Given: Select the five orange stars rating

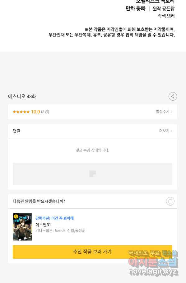Looking at the screenshot, I should coord(21,112).
